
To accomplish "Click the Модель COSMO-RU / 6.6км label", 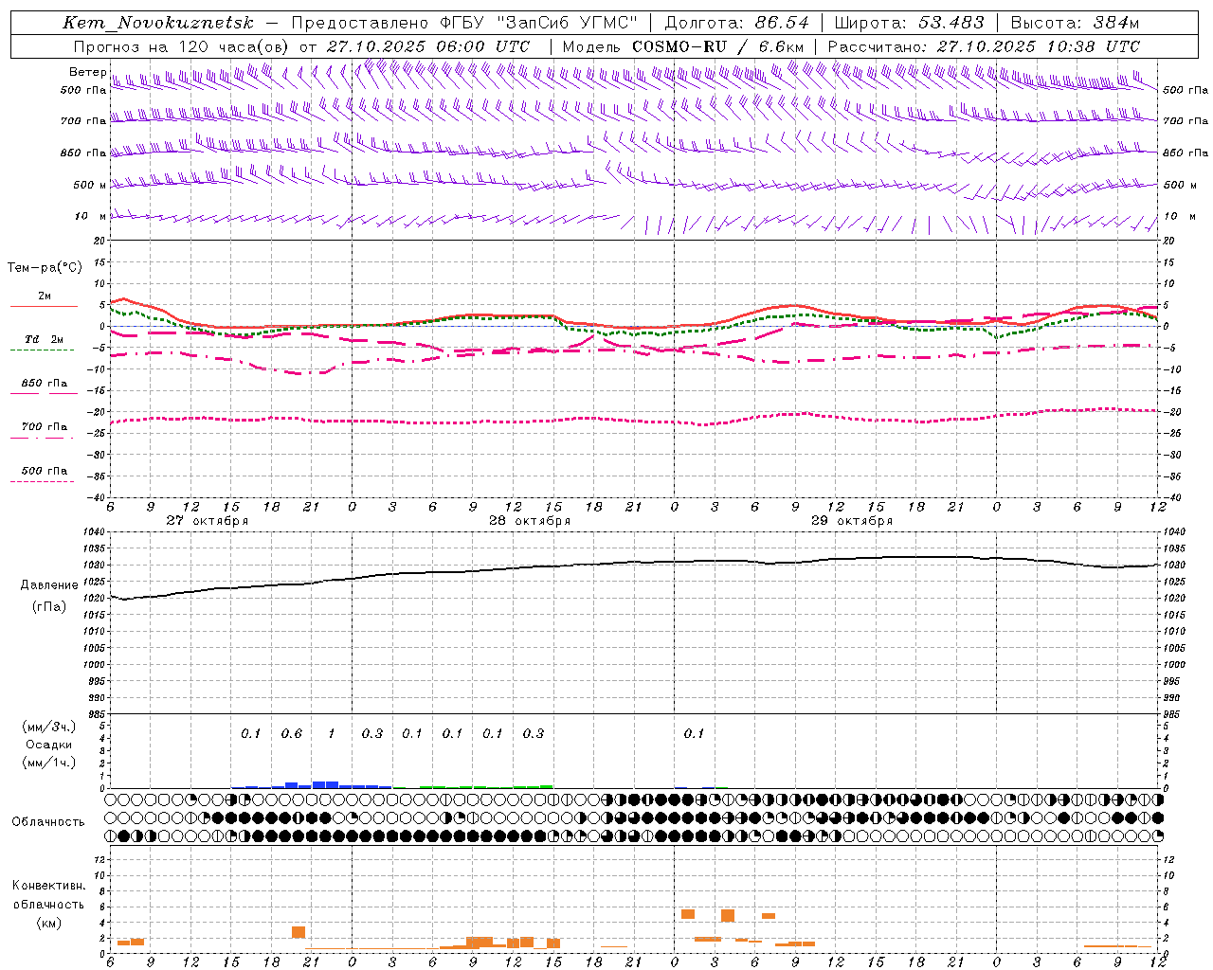I will [x=682, y=46].
